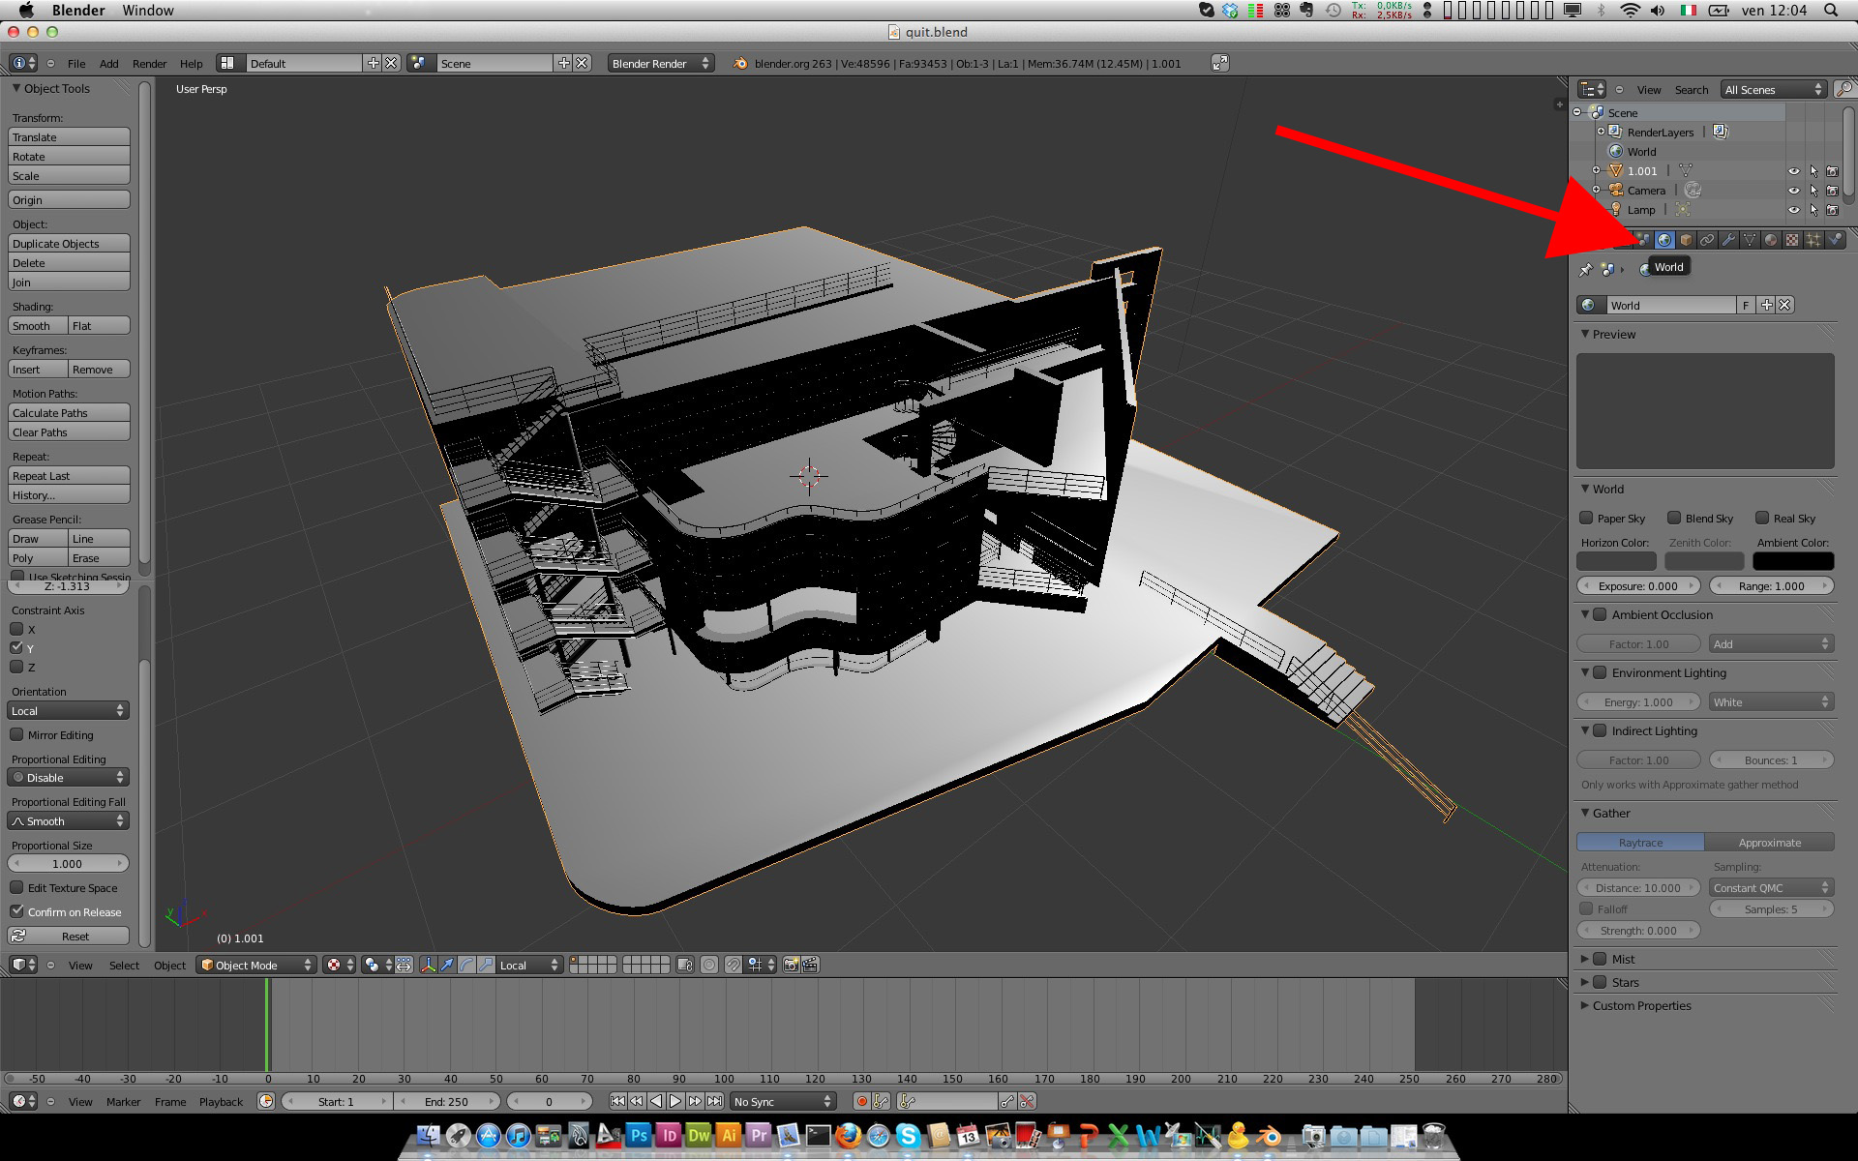Open Firefox from the Dock
The height and width of the screenshot is (1161, 1858).
point(848,1135)
